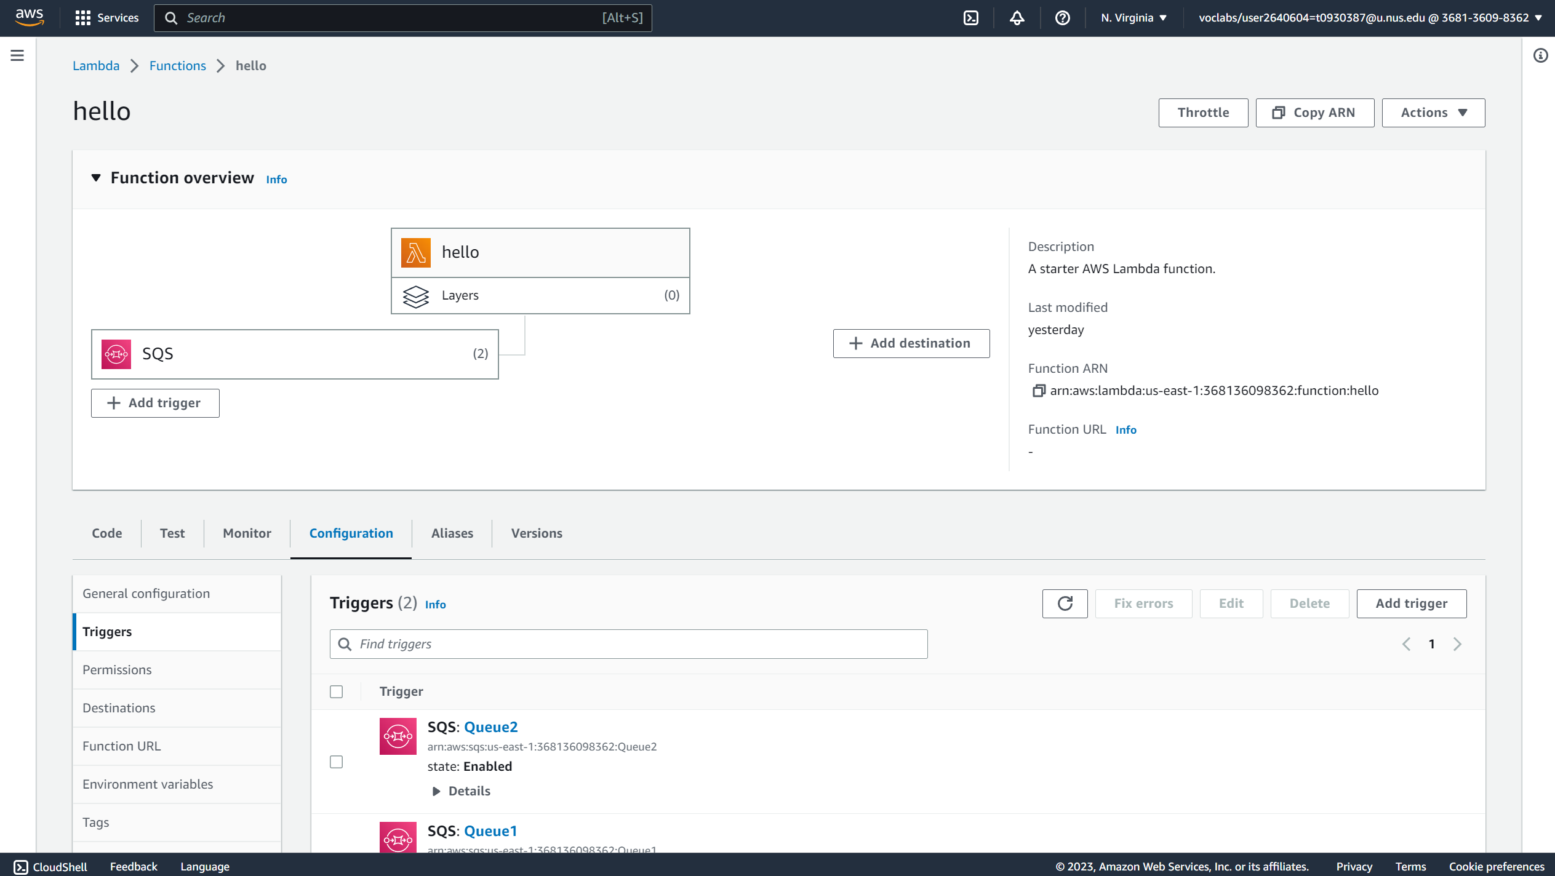Click the Layers row in function diagram

click(x=540, y=296)
